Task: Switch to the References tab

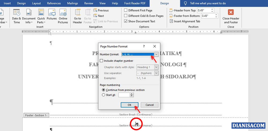Action: coord(54,3)
